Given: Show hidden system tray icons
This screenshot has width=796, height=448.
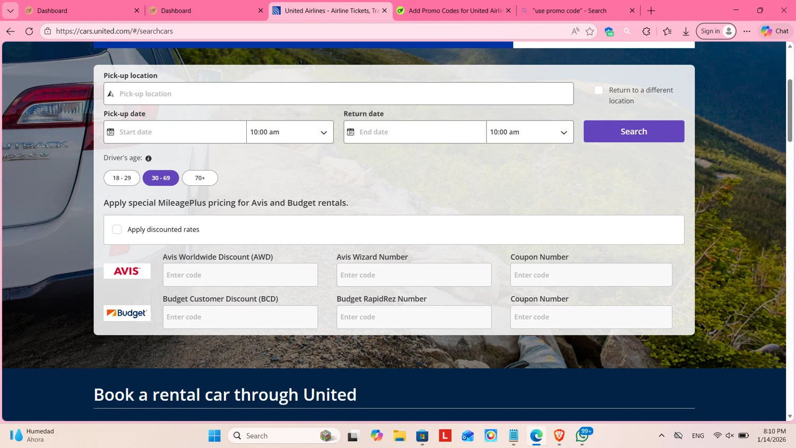Looking at the screenshot, I should point(661,436).
